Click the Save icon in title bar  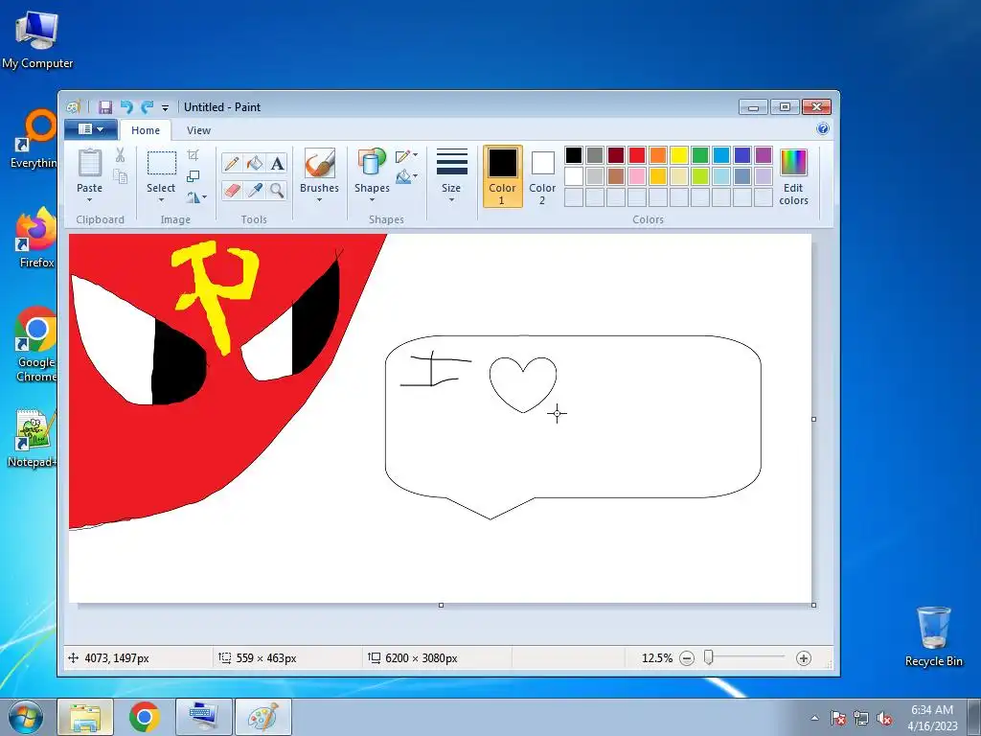click(x=105, y=107)
